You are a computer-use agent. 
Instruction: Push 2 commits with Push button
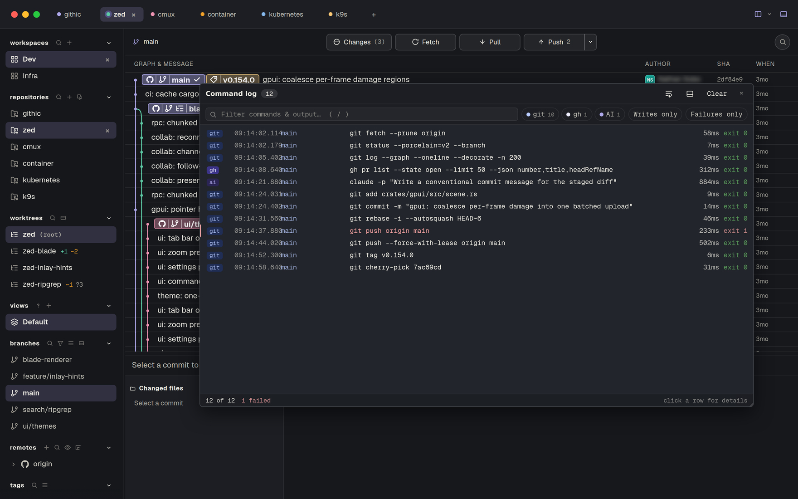point(554,42)
